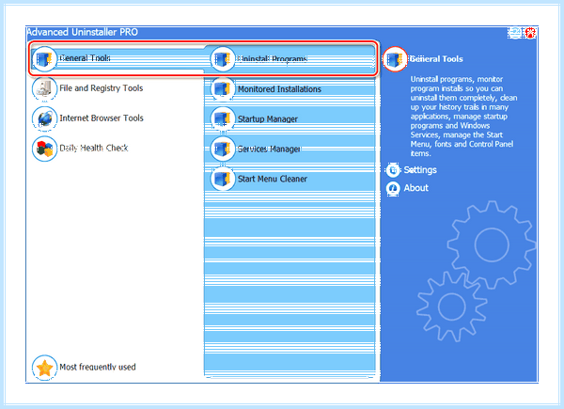Click the Start Menu Cleaner icon
564x409 pixels.
click(223, 179)
